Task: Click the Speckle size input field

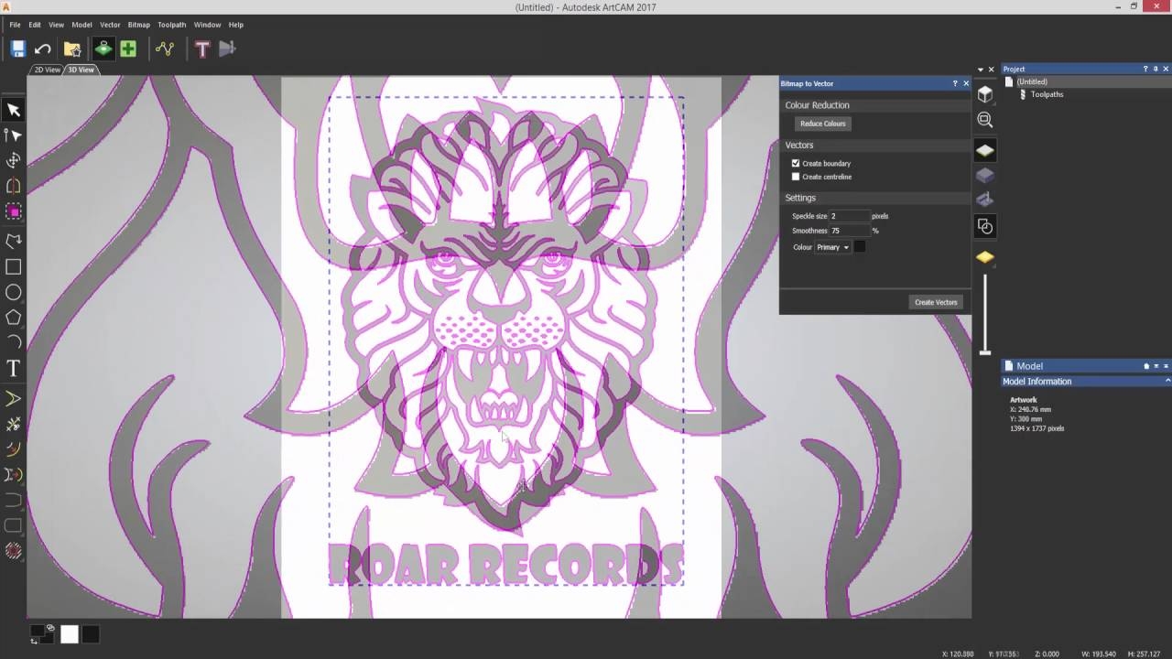Action: 849,216
